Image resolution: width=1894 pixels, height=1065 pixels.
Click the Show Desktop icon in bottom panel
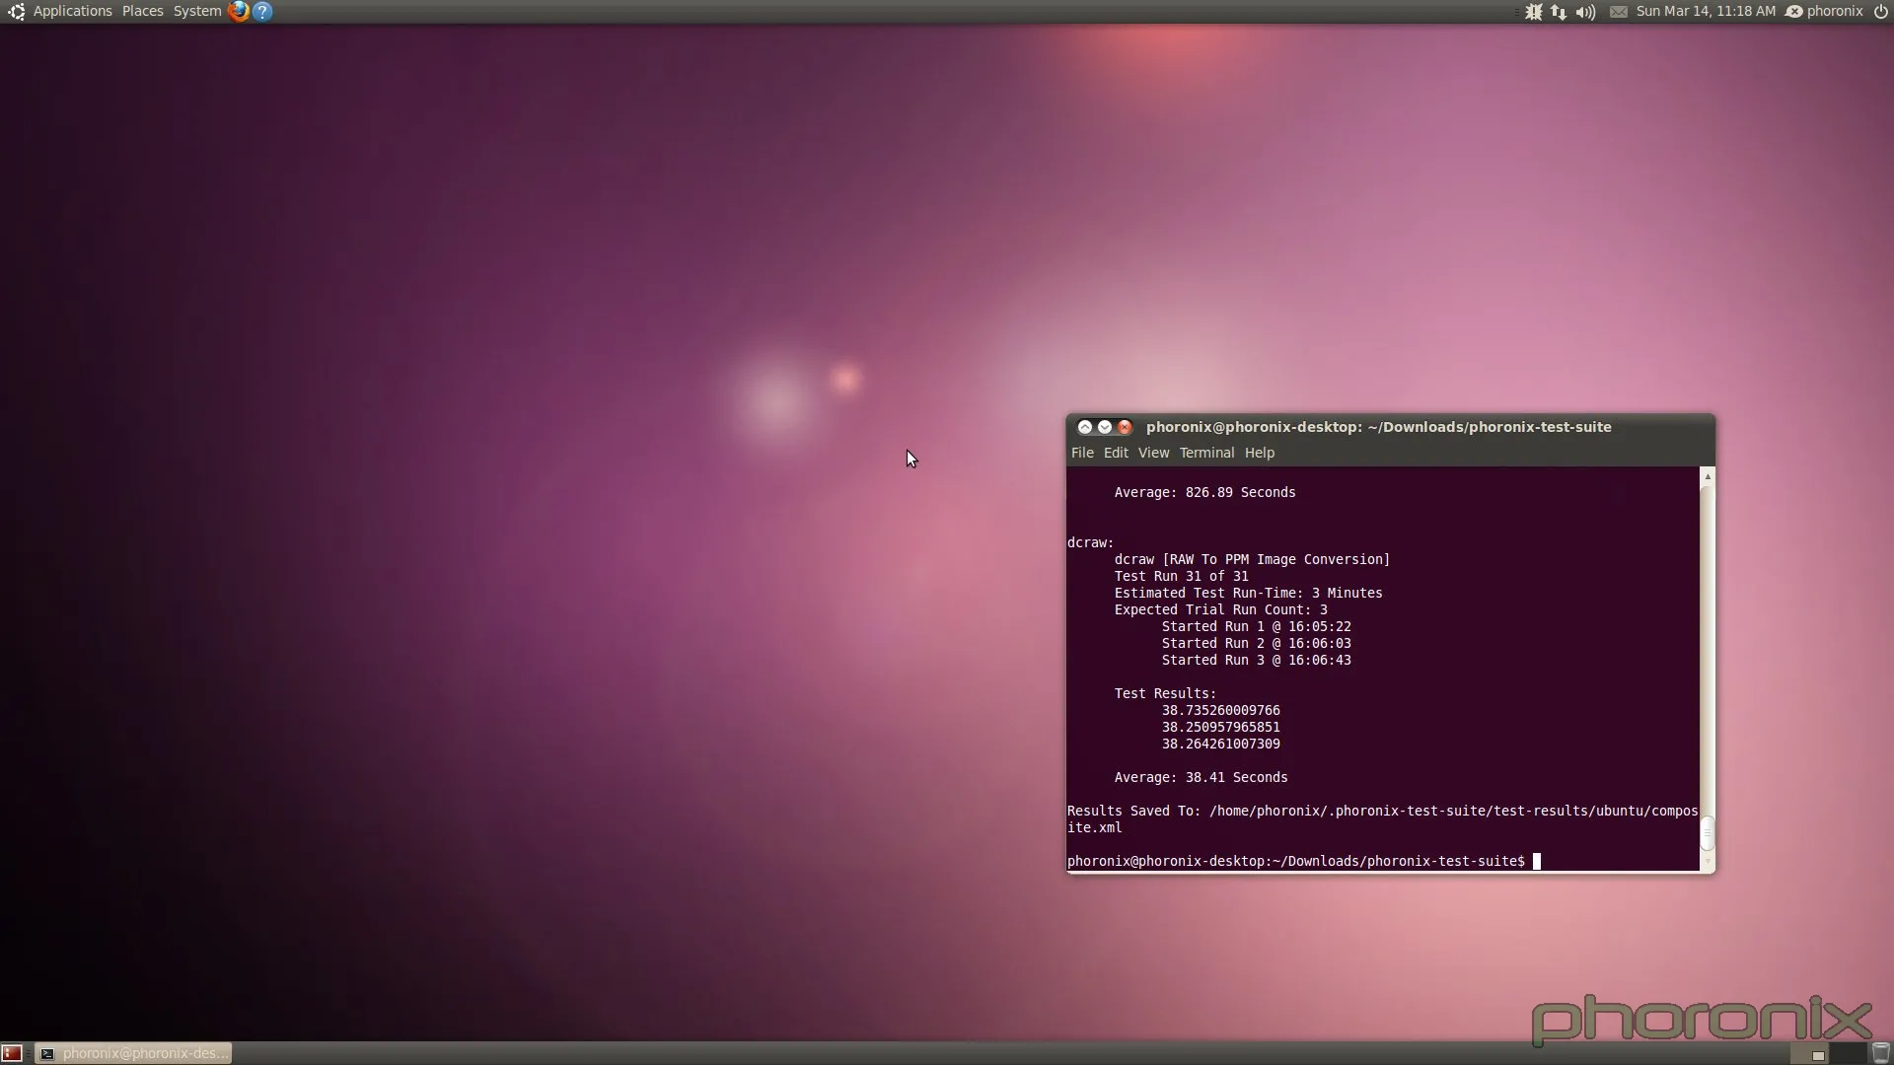(x=12, y=1053)
